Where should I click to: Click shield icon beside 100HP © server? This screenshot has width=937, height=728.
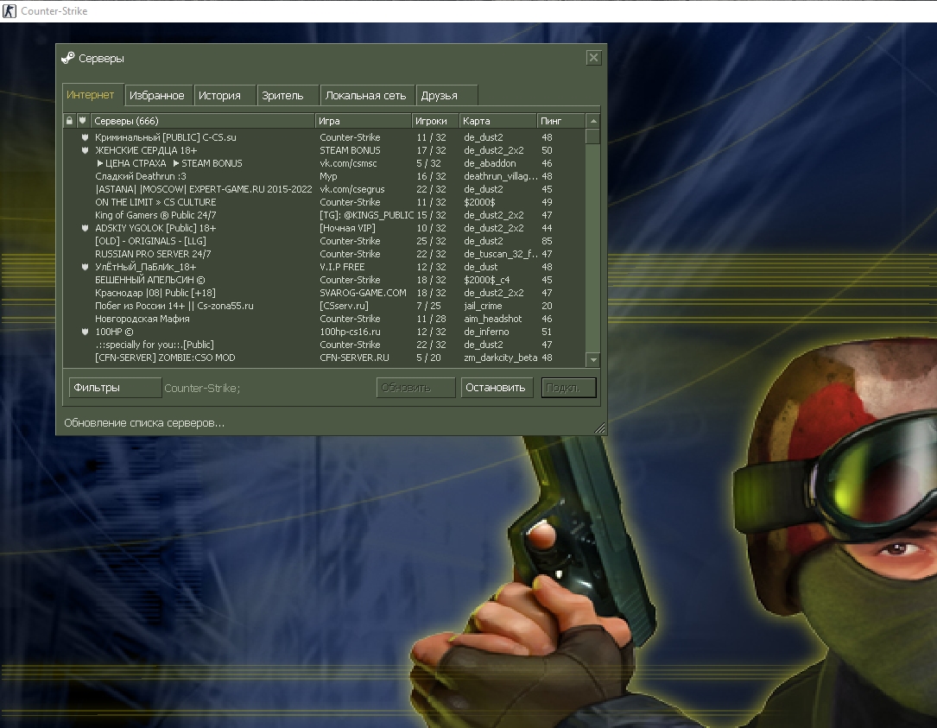click(x=85, y=332)
